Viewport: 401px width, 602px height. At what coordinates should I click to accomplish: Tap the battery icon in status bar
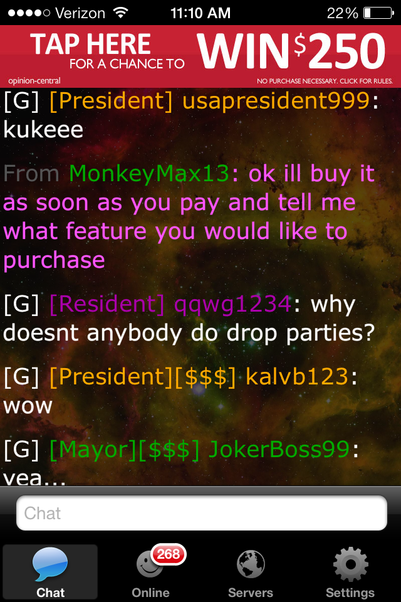pos(378,13)
